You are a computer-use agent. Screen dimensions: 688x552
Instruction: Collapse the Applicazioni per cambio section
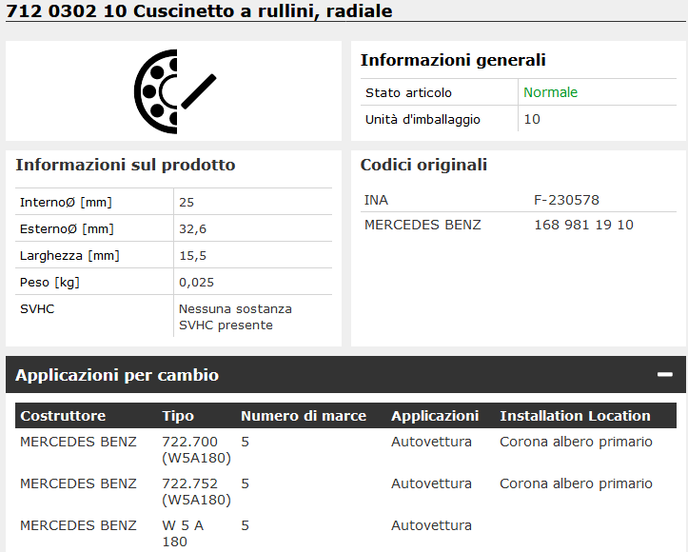click(x=665, y=374)
